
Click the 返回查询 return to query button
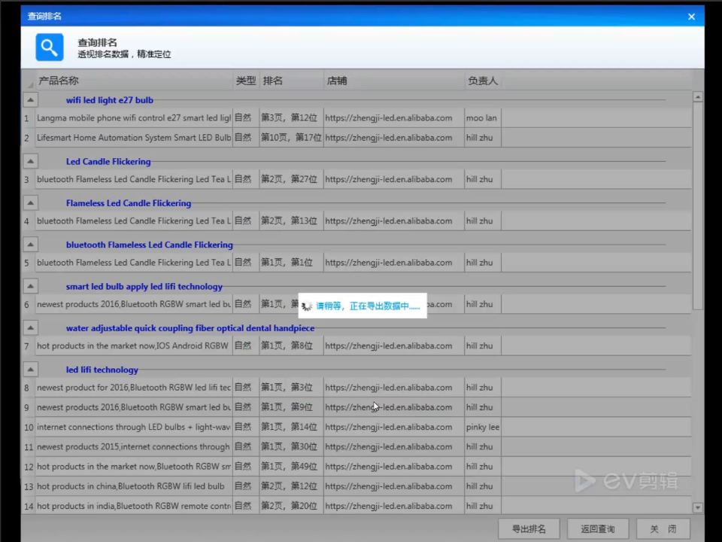pyautogui.click(x=598, y=528)
